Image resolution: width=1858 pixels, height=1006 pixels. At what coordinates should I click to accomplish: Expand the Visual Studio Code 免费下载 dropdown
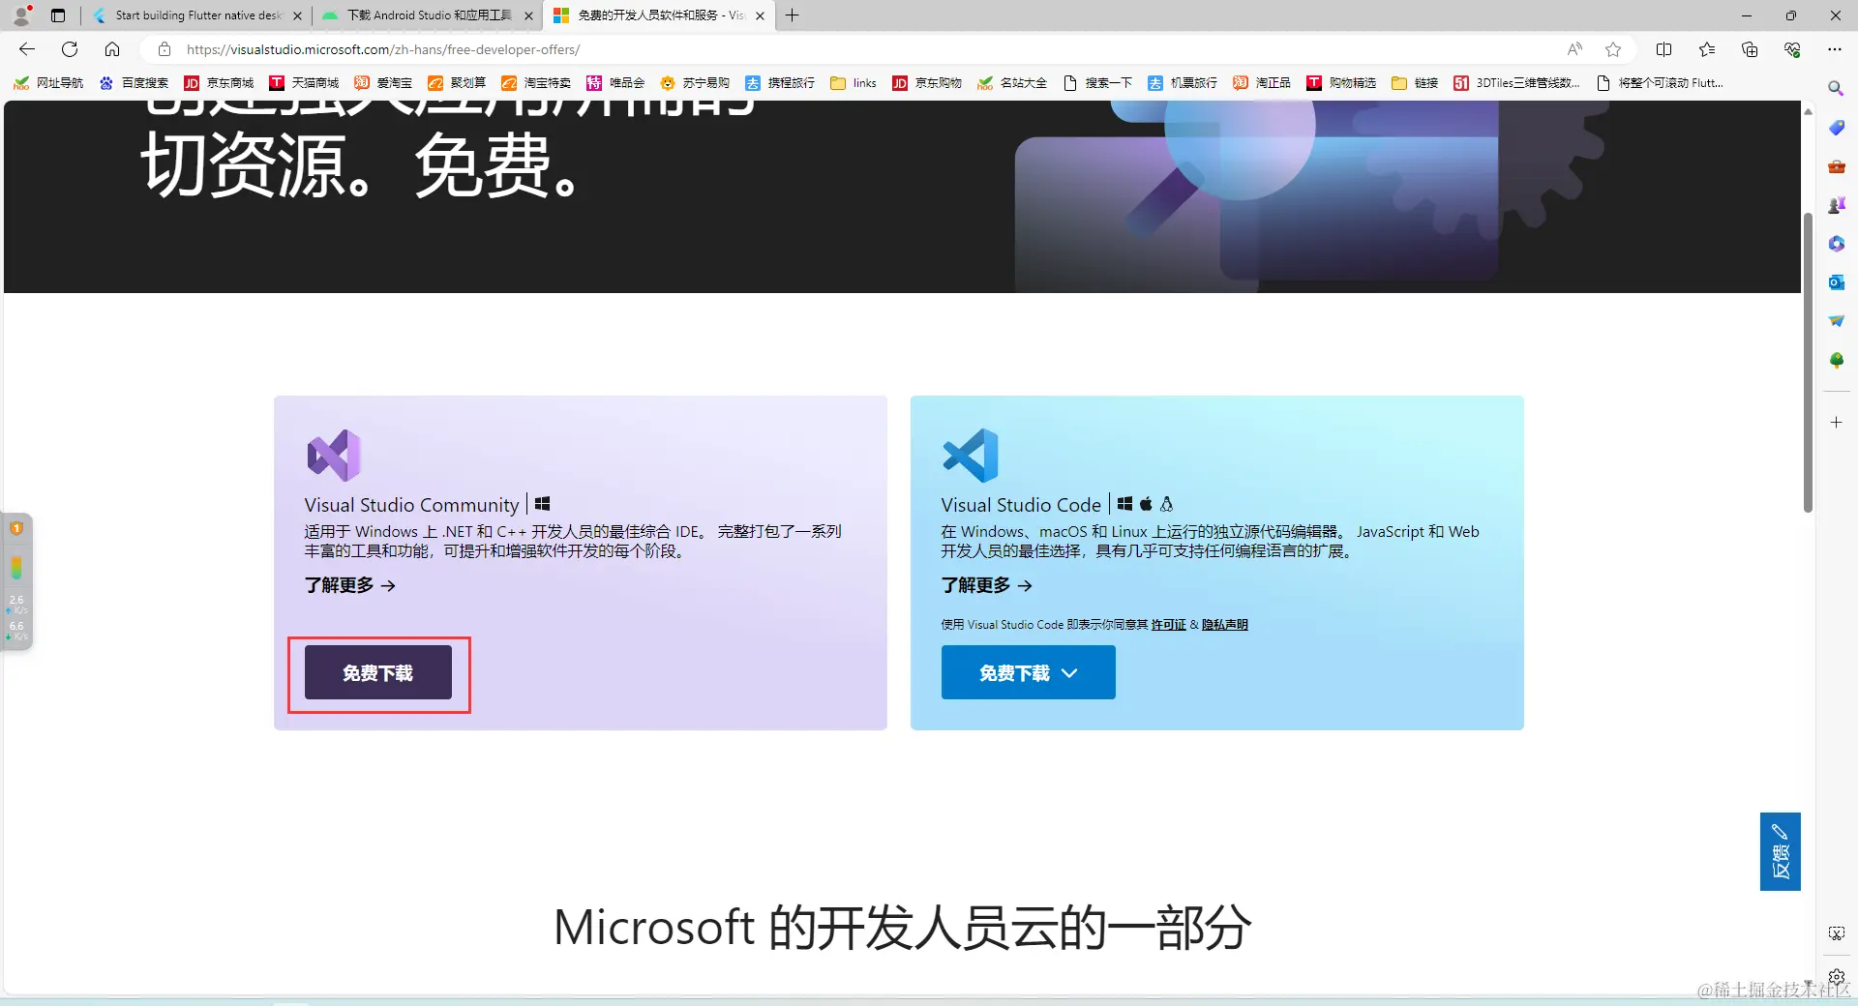pos(1070,672)
